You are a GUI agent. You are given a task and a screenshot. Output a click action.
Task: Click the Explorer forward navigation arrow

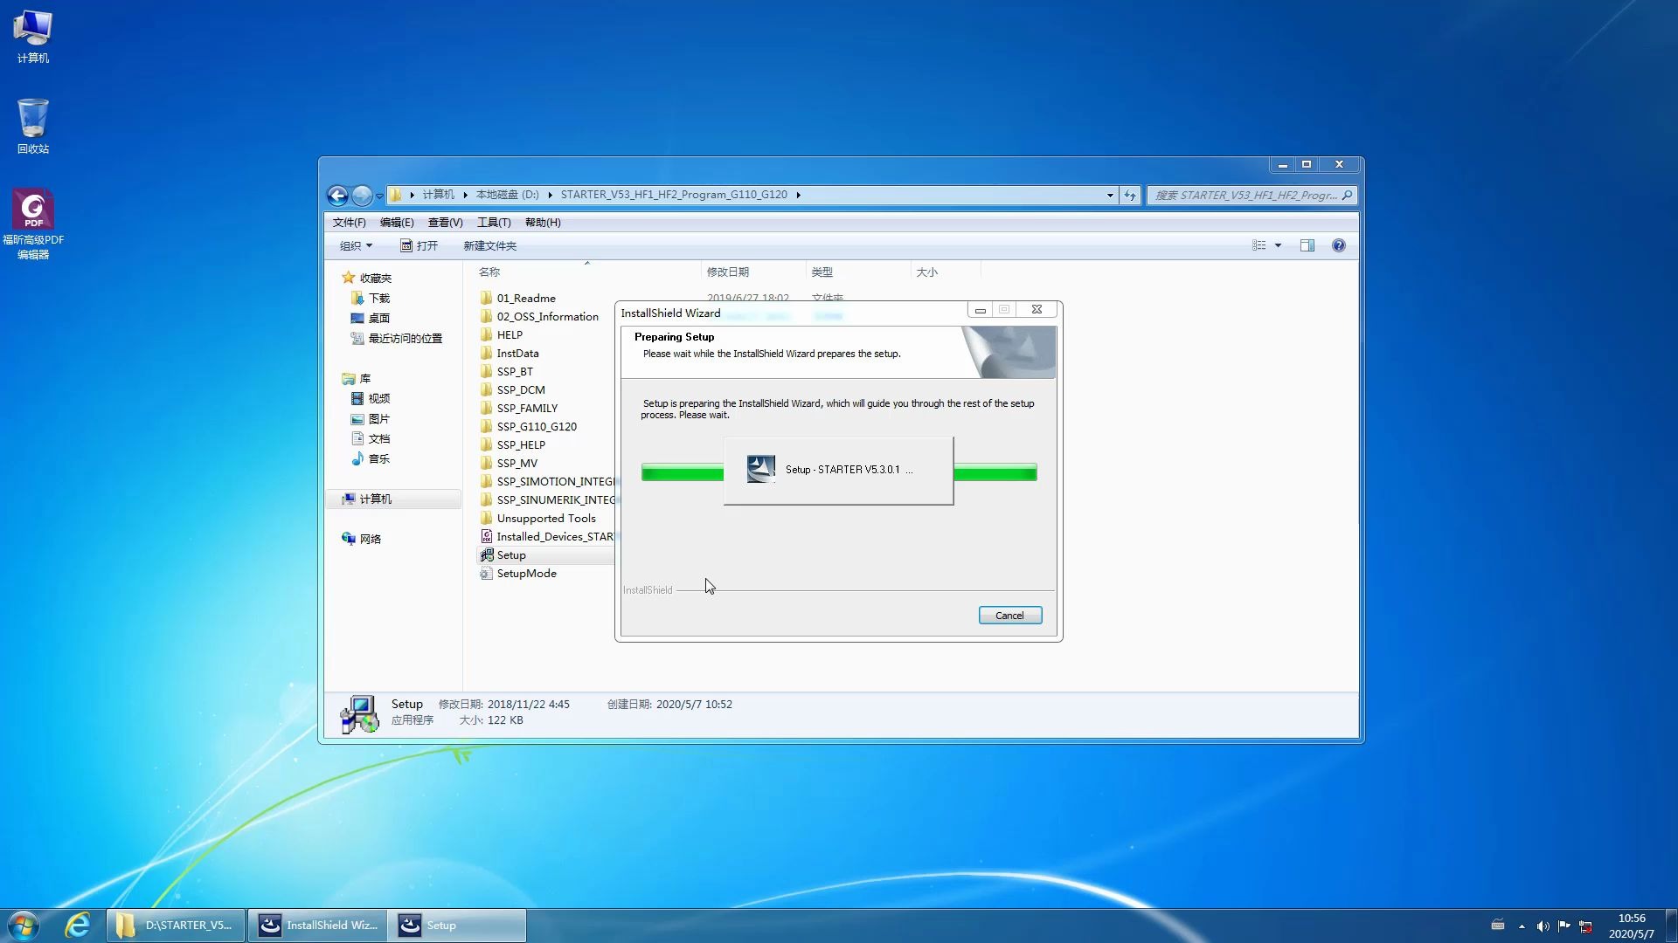(362, 196)
